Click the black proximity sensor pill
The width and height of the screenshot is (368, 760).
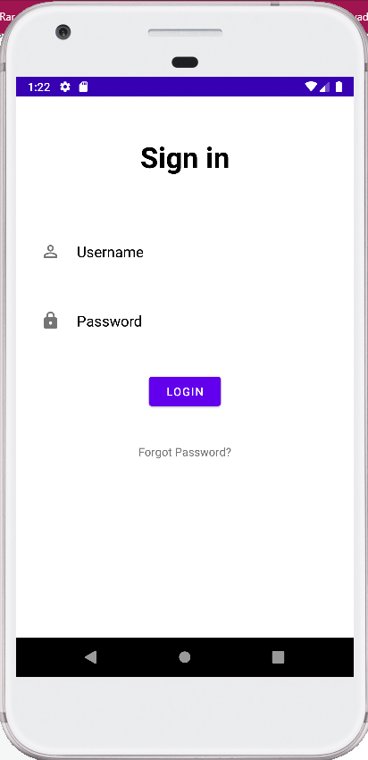coord(185,62)
